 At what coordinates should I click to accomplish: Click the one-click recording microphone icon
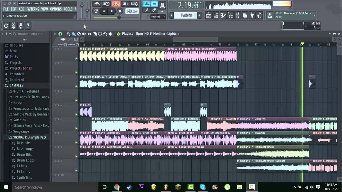(21, 26)
